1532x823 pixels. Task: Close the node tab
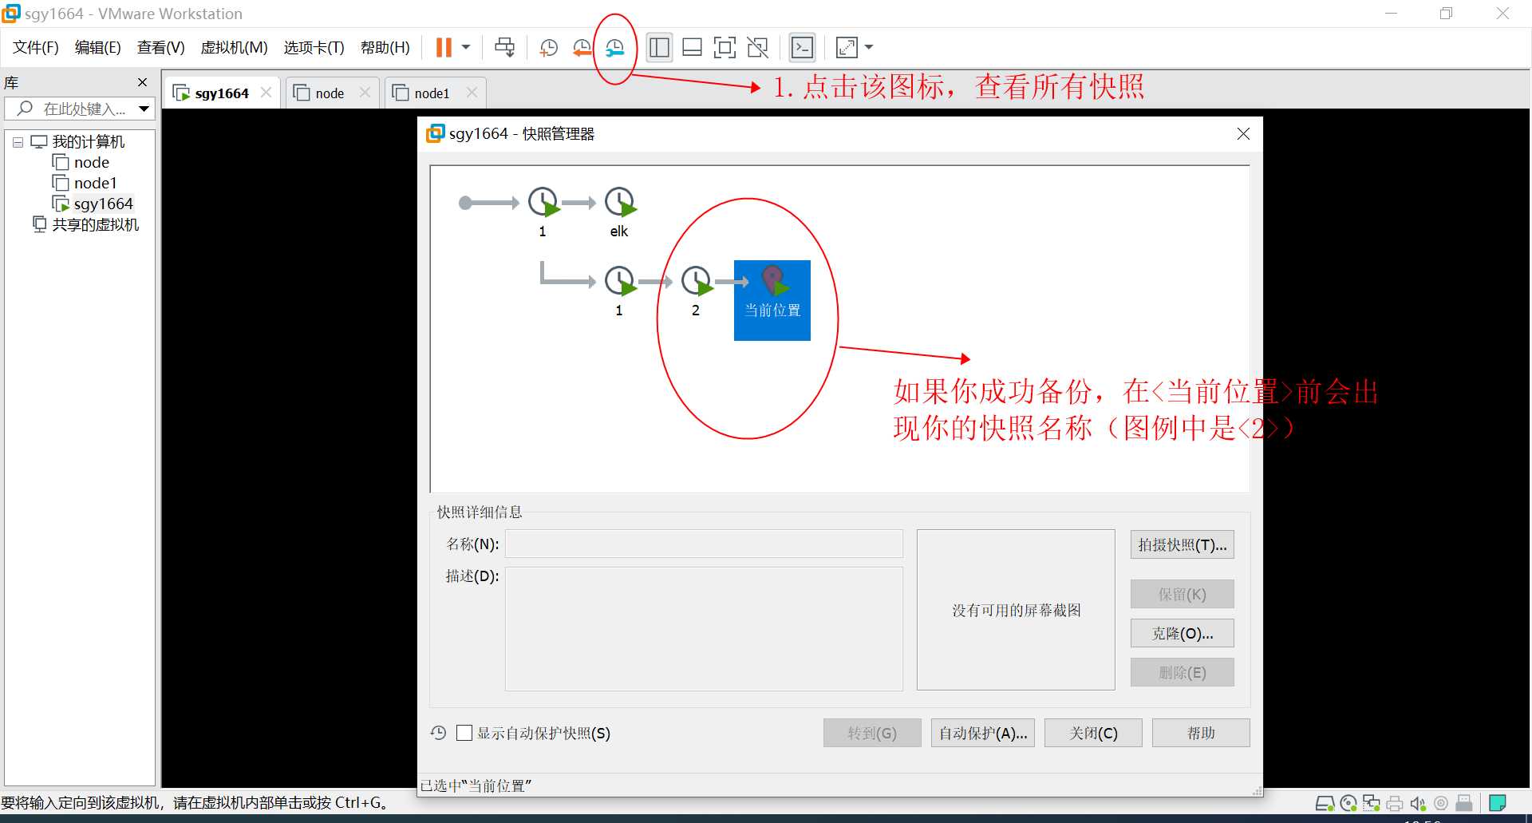point(365,93)
